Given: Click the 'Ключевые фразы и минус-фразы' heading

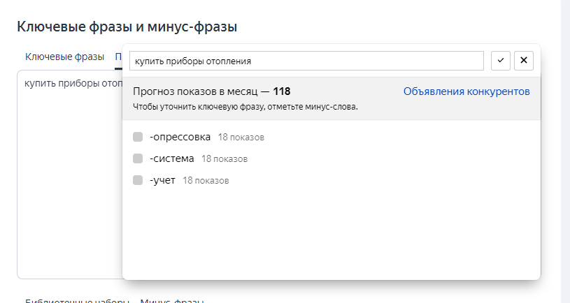Looking at the screenshot, I should [x=127, y=27].
